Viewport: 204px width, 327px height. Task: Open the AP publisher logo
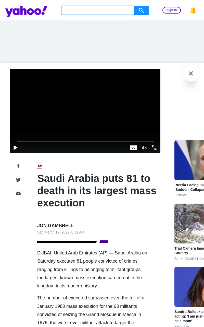(40, 166)
